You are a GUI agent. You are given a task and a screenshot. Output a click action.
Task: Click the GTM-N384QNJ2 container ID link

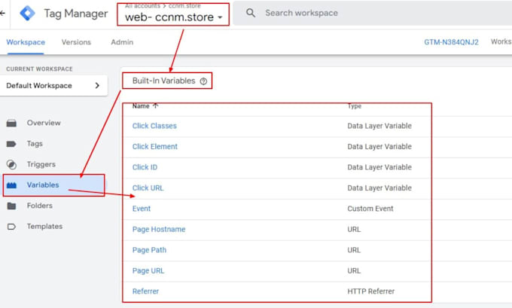pos(451,42)
